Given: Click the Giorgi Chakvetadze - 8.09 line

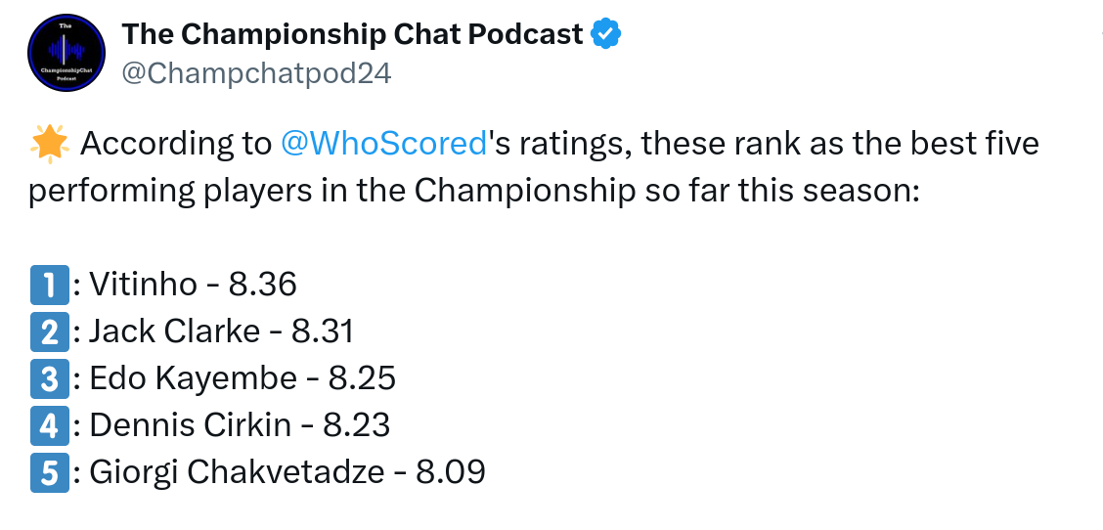Looking at the screenshot, I should (x=287, y=472).
